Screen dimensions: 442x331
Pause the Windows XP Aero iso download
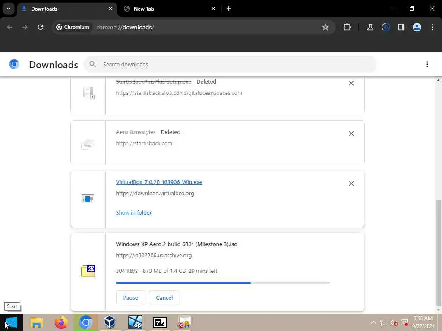[130, 297]
